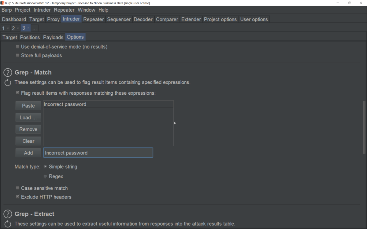The height and width of the screenshot is (229, 367).
Task: Switch to Extender tab
Action: tap(191, 19)
